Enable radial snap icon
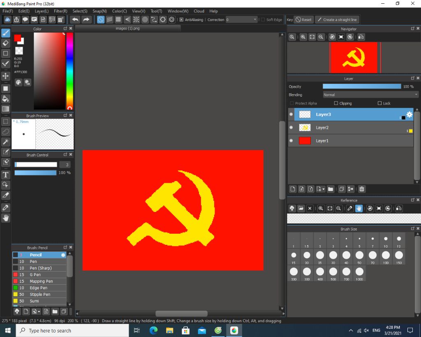The image size is (421, 337). [x=136, y=20]
